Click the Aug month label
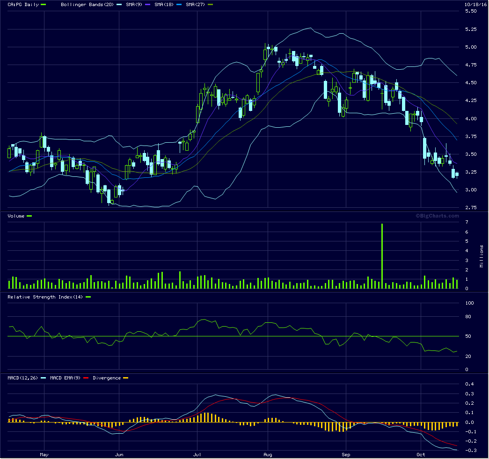 click(268, 455)
